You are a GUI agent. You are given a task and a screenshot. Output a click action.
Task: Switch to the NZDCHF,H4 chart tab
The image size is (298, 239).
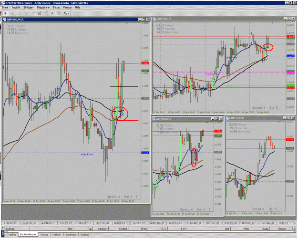click(x=249, y=223)
